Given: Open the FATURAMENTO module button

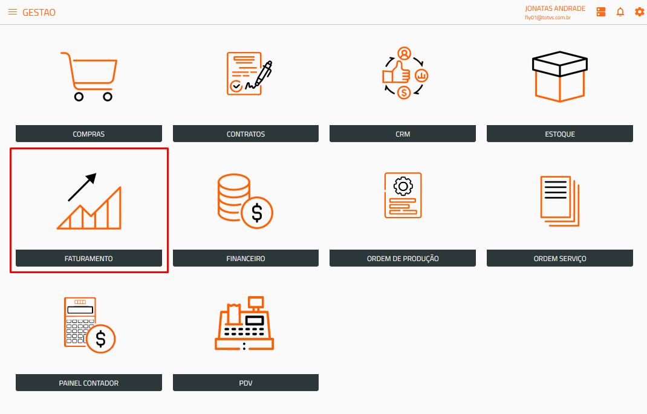Looking at the screenshot, I should click(x=89, y=258).
